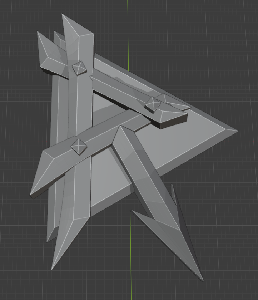This screenshot has height=300, width=258.
Task: Select the pyramid stud on the lower crossing bar
Action: [x=79, y=147]
